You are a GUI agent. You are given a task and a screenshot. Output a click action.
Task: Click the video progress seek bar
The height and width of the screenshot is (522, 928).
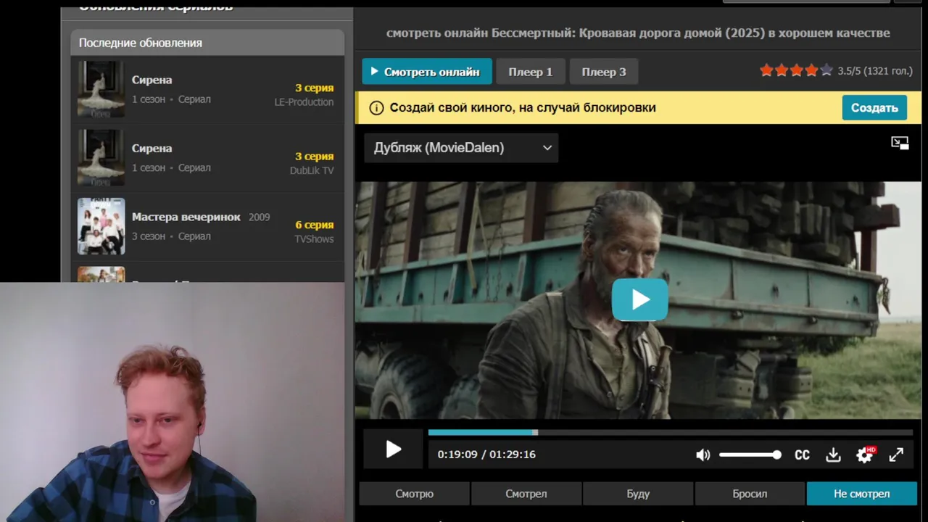click(670, 432)
